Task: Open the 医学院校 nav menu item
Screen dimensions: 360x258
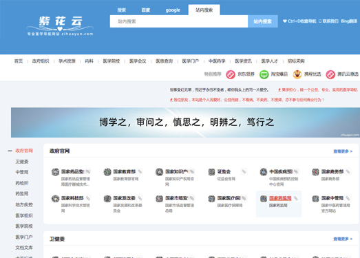Action: (x=112, y=61)
